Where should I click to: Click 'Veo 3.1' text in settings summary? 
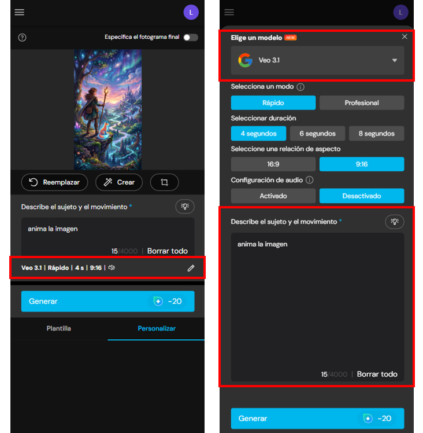tap(31, 268)
